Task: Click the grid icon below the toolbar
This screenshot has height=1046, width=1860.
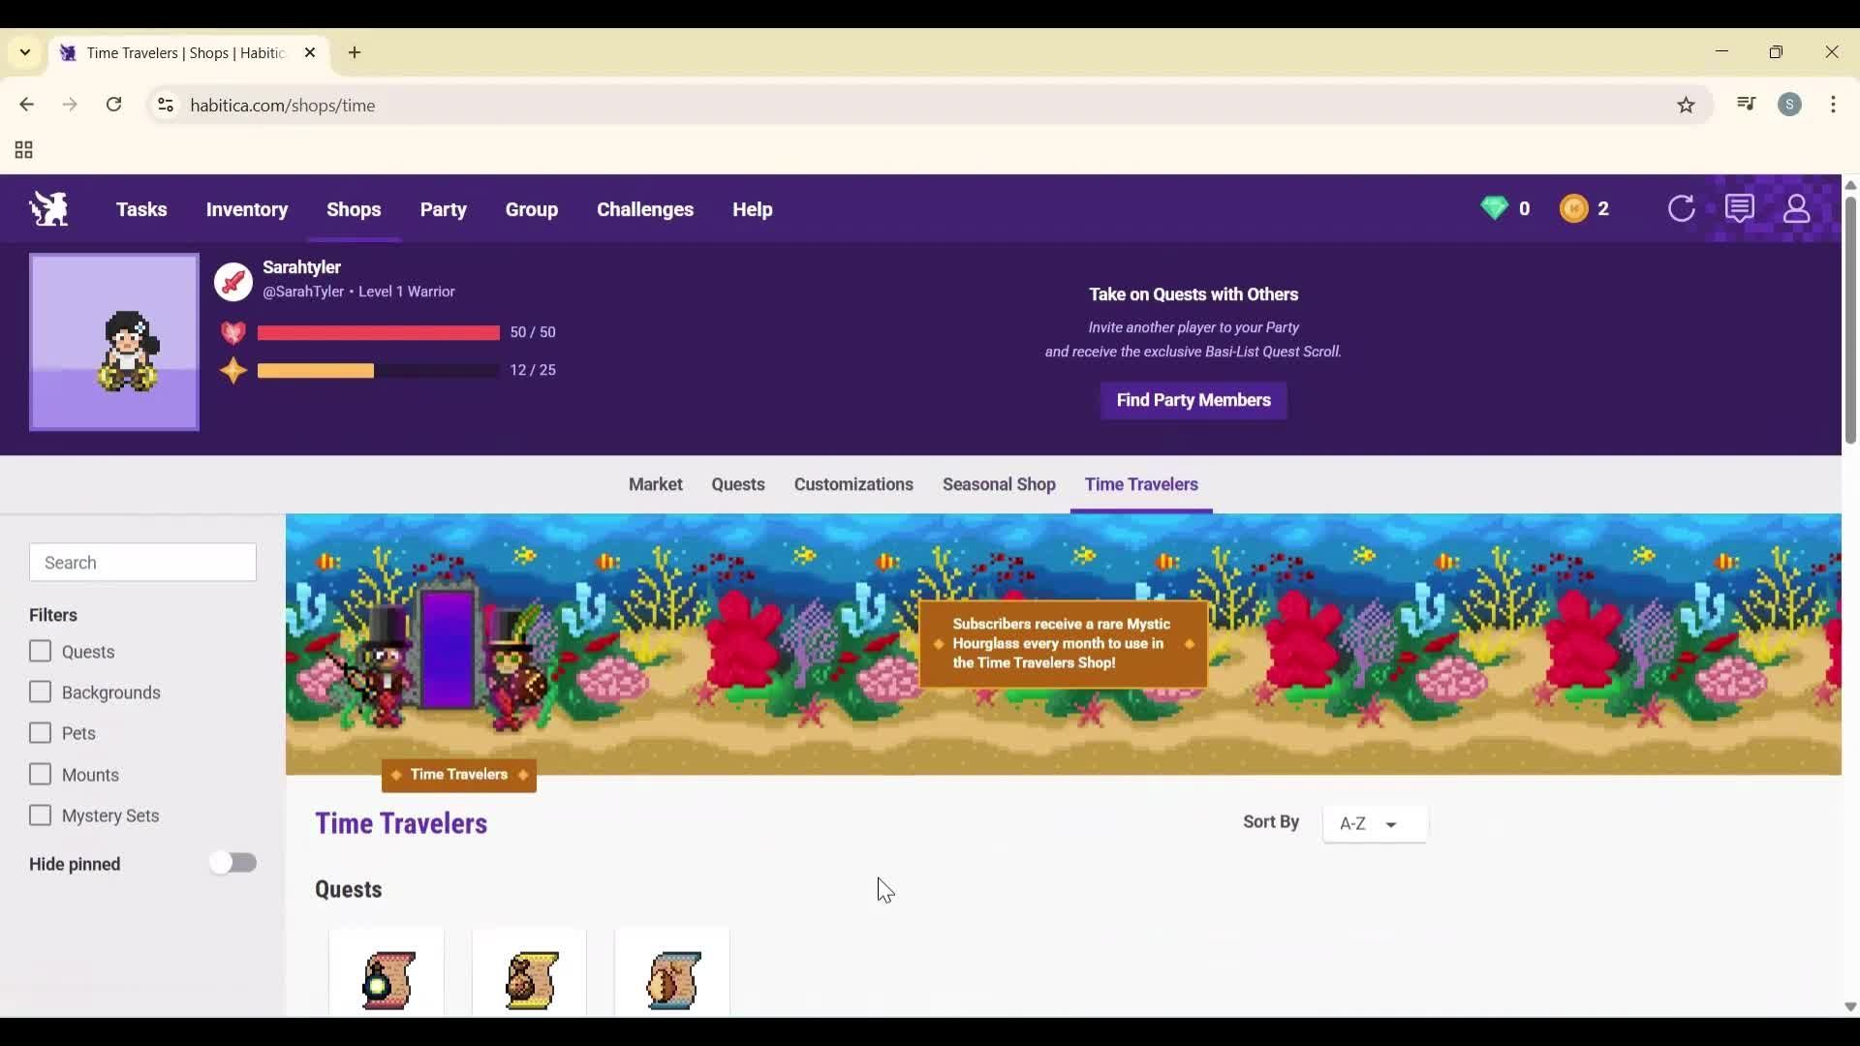Action: pyautogui.click(x=21, y=150)
